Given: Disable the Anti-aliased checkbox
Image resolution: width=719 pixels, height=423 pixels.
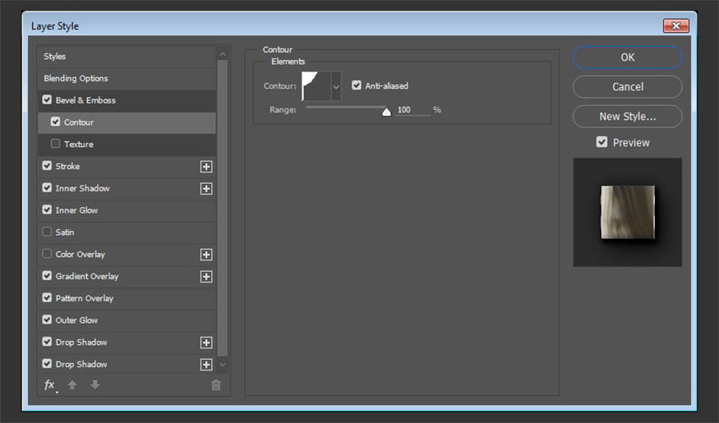Looking at the screenshot, I should [357, 85].
